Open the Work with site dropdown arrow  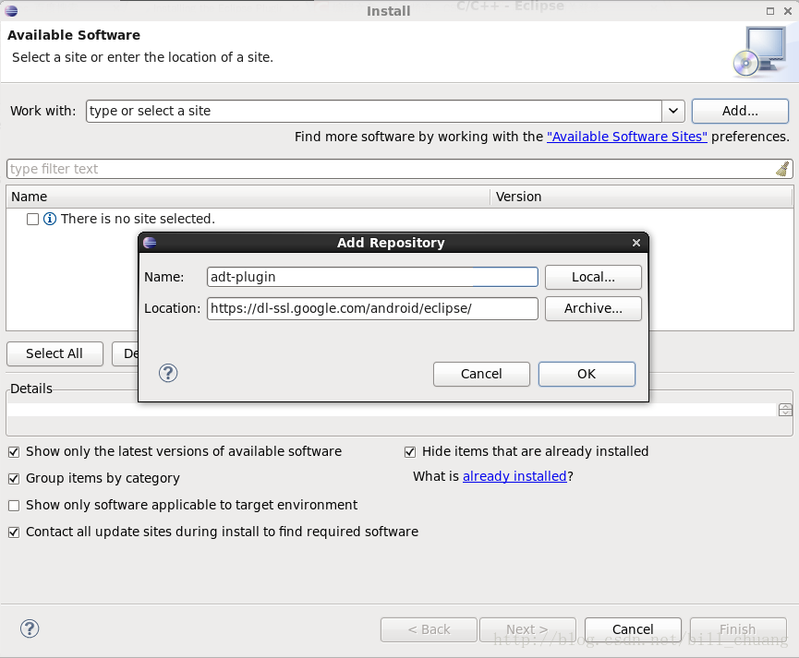(x=673, y=111)
